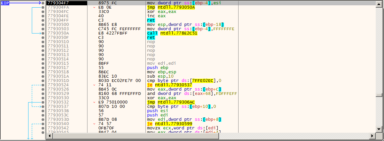Select address 7793053B
The height and width of the screenshot is (141, 384).
58,110
